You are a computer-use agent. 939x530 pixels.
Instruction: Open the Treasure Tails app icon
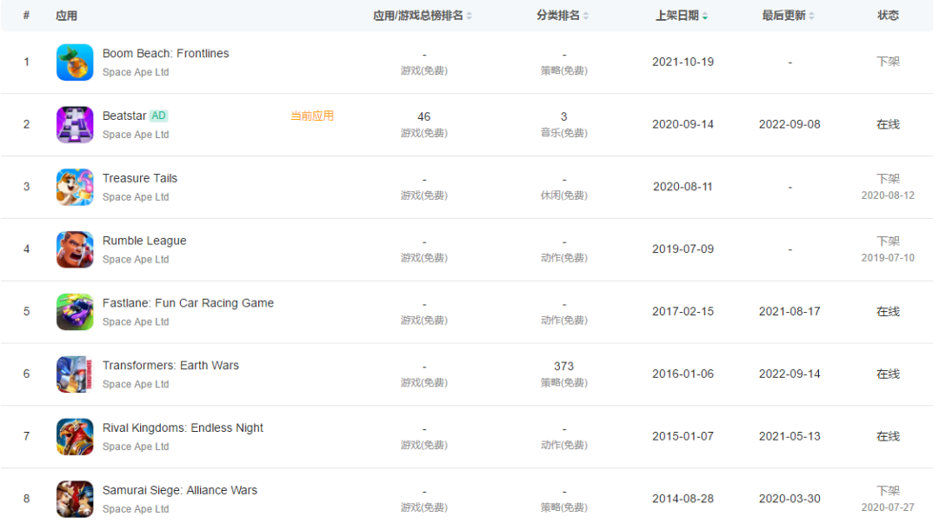[75, 187]
